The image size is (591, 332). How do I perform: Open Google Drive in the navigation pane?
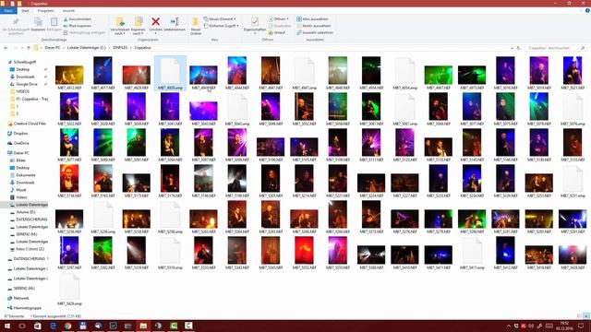(x=27, y=84)
